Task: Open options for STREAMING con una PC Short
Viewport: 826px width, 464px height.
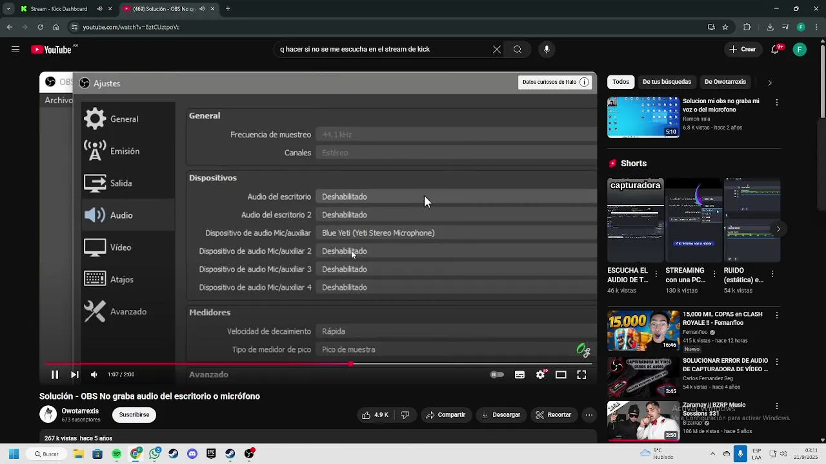Action: click(714, 275)
